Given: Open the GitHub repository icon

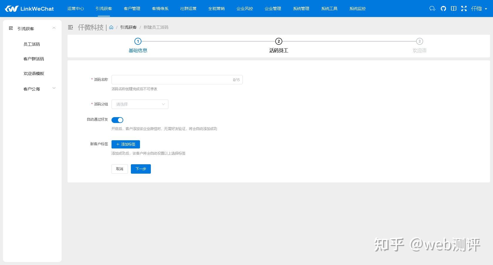Looking at the screenshot, I should click(443, 8).
